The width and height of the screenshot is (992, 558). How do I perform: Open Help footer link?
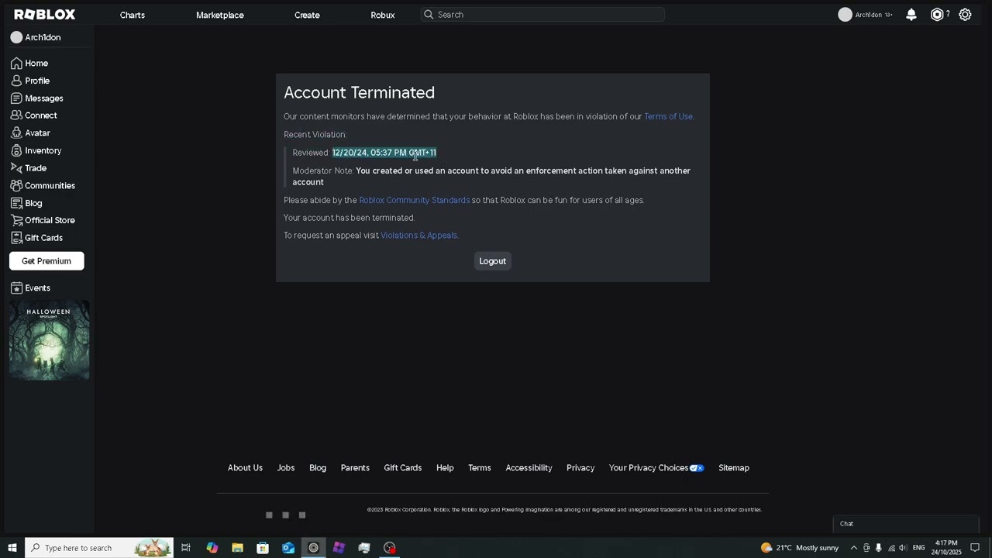click(x=445, y=468)
